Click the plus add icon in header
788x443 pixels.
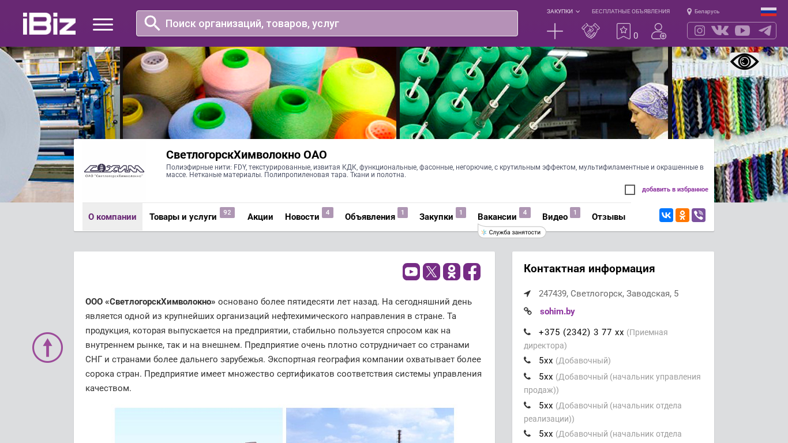[555, 31]
